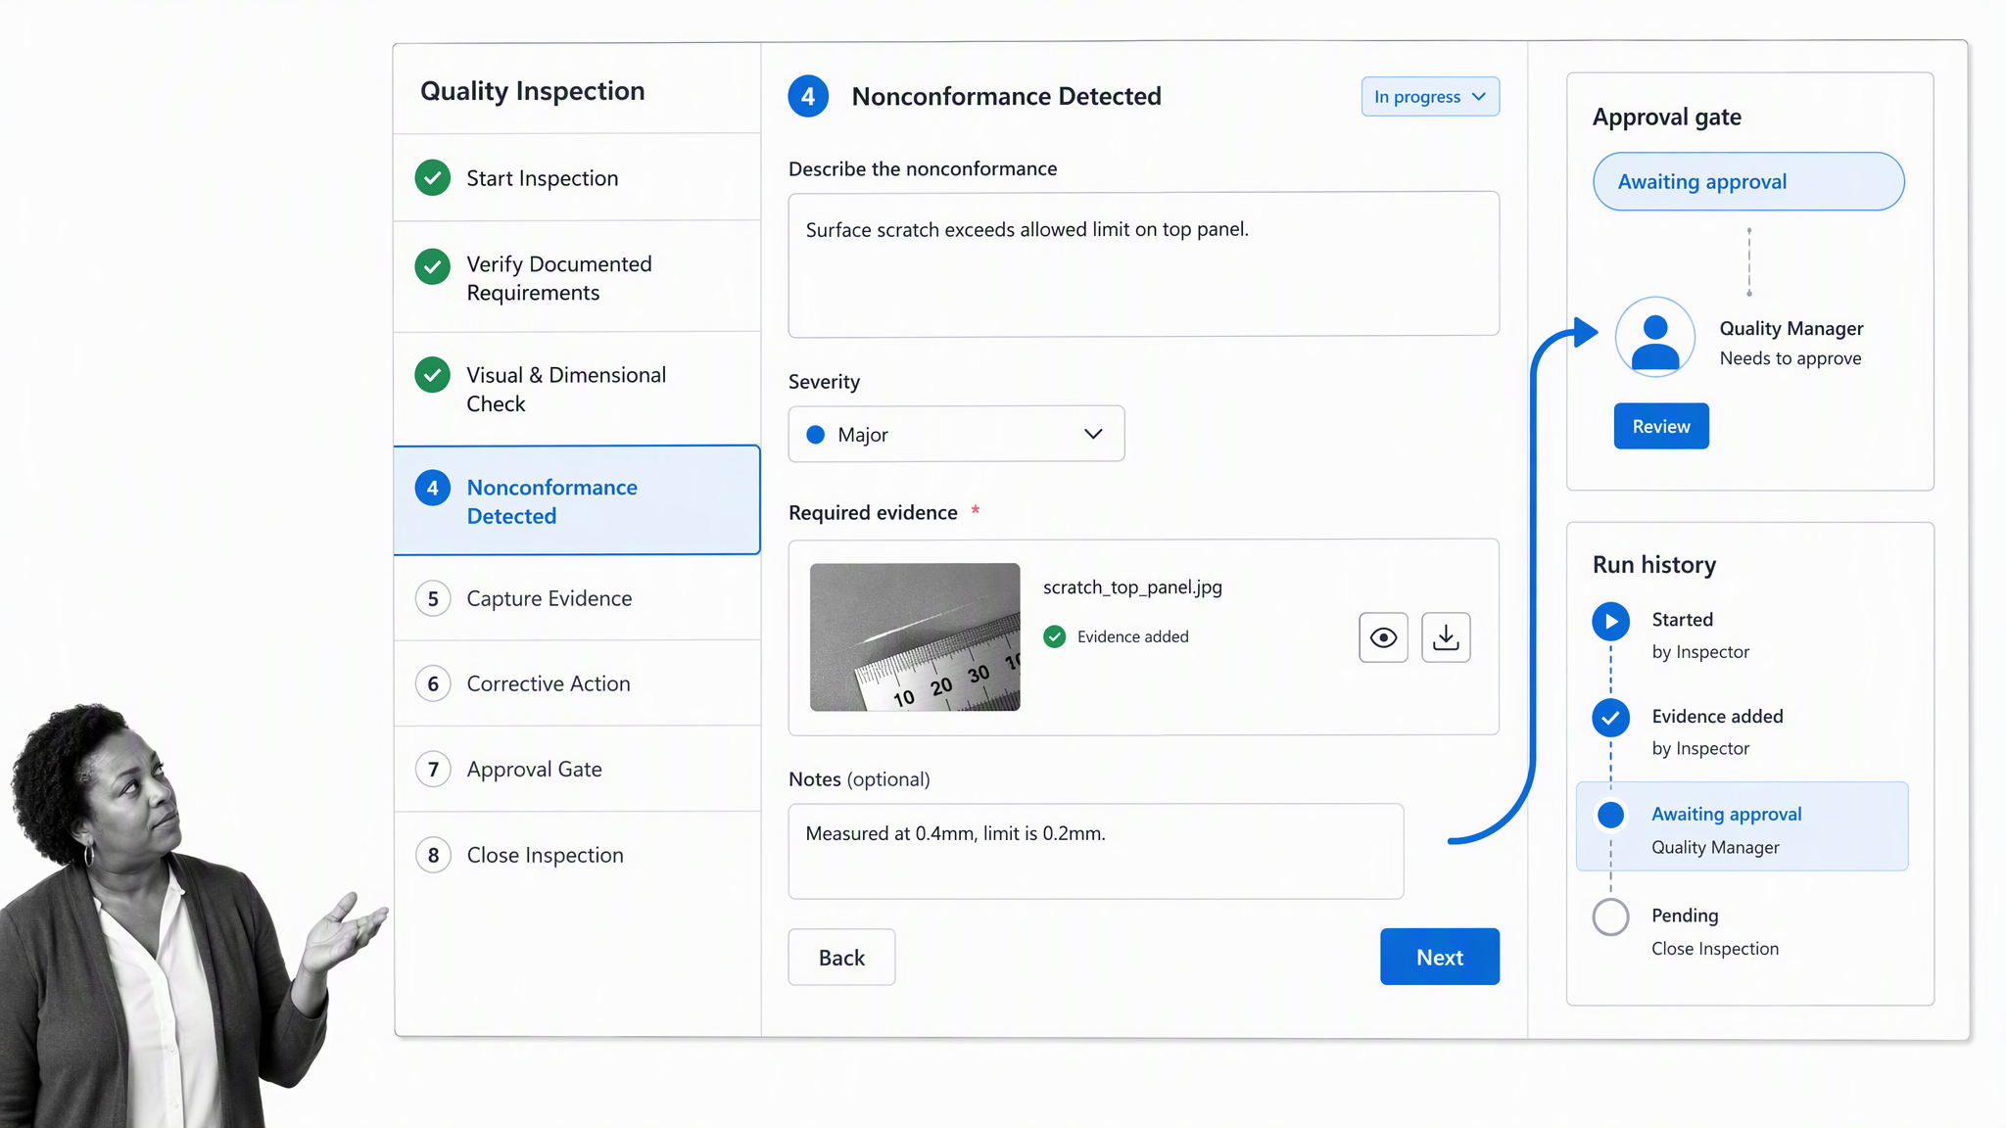
Task: Open the In progress status dropdown
Action: point(1430,96)
